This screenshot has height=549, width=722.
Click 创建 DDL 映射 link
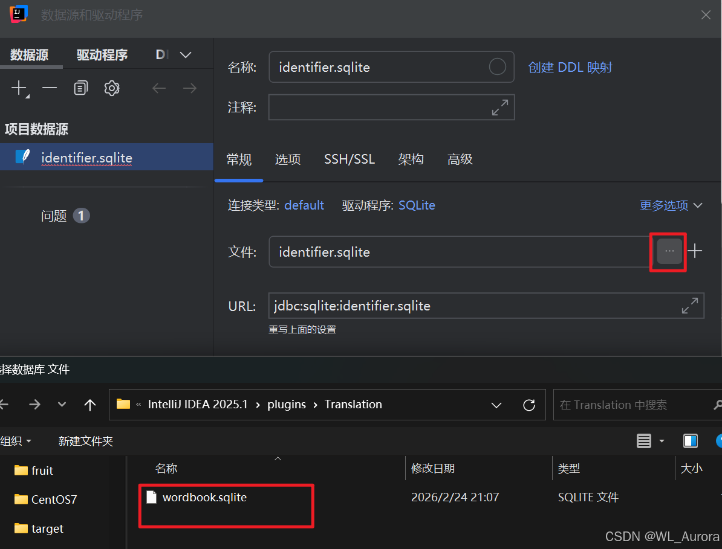(570, 67)
